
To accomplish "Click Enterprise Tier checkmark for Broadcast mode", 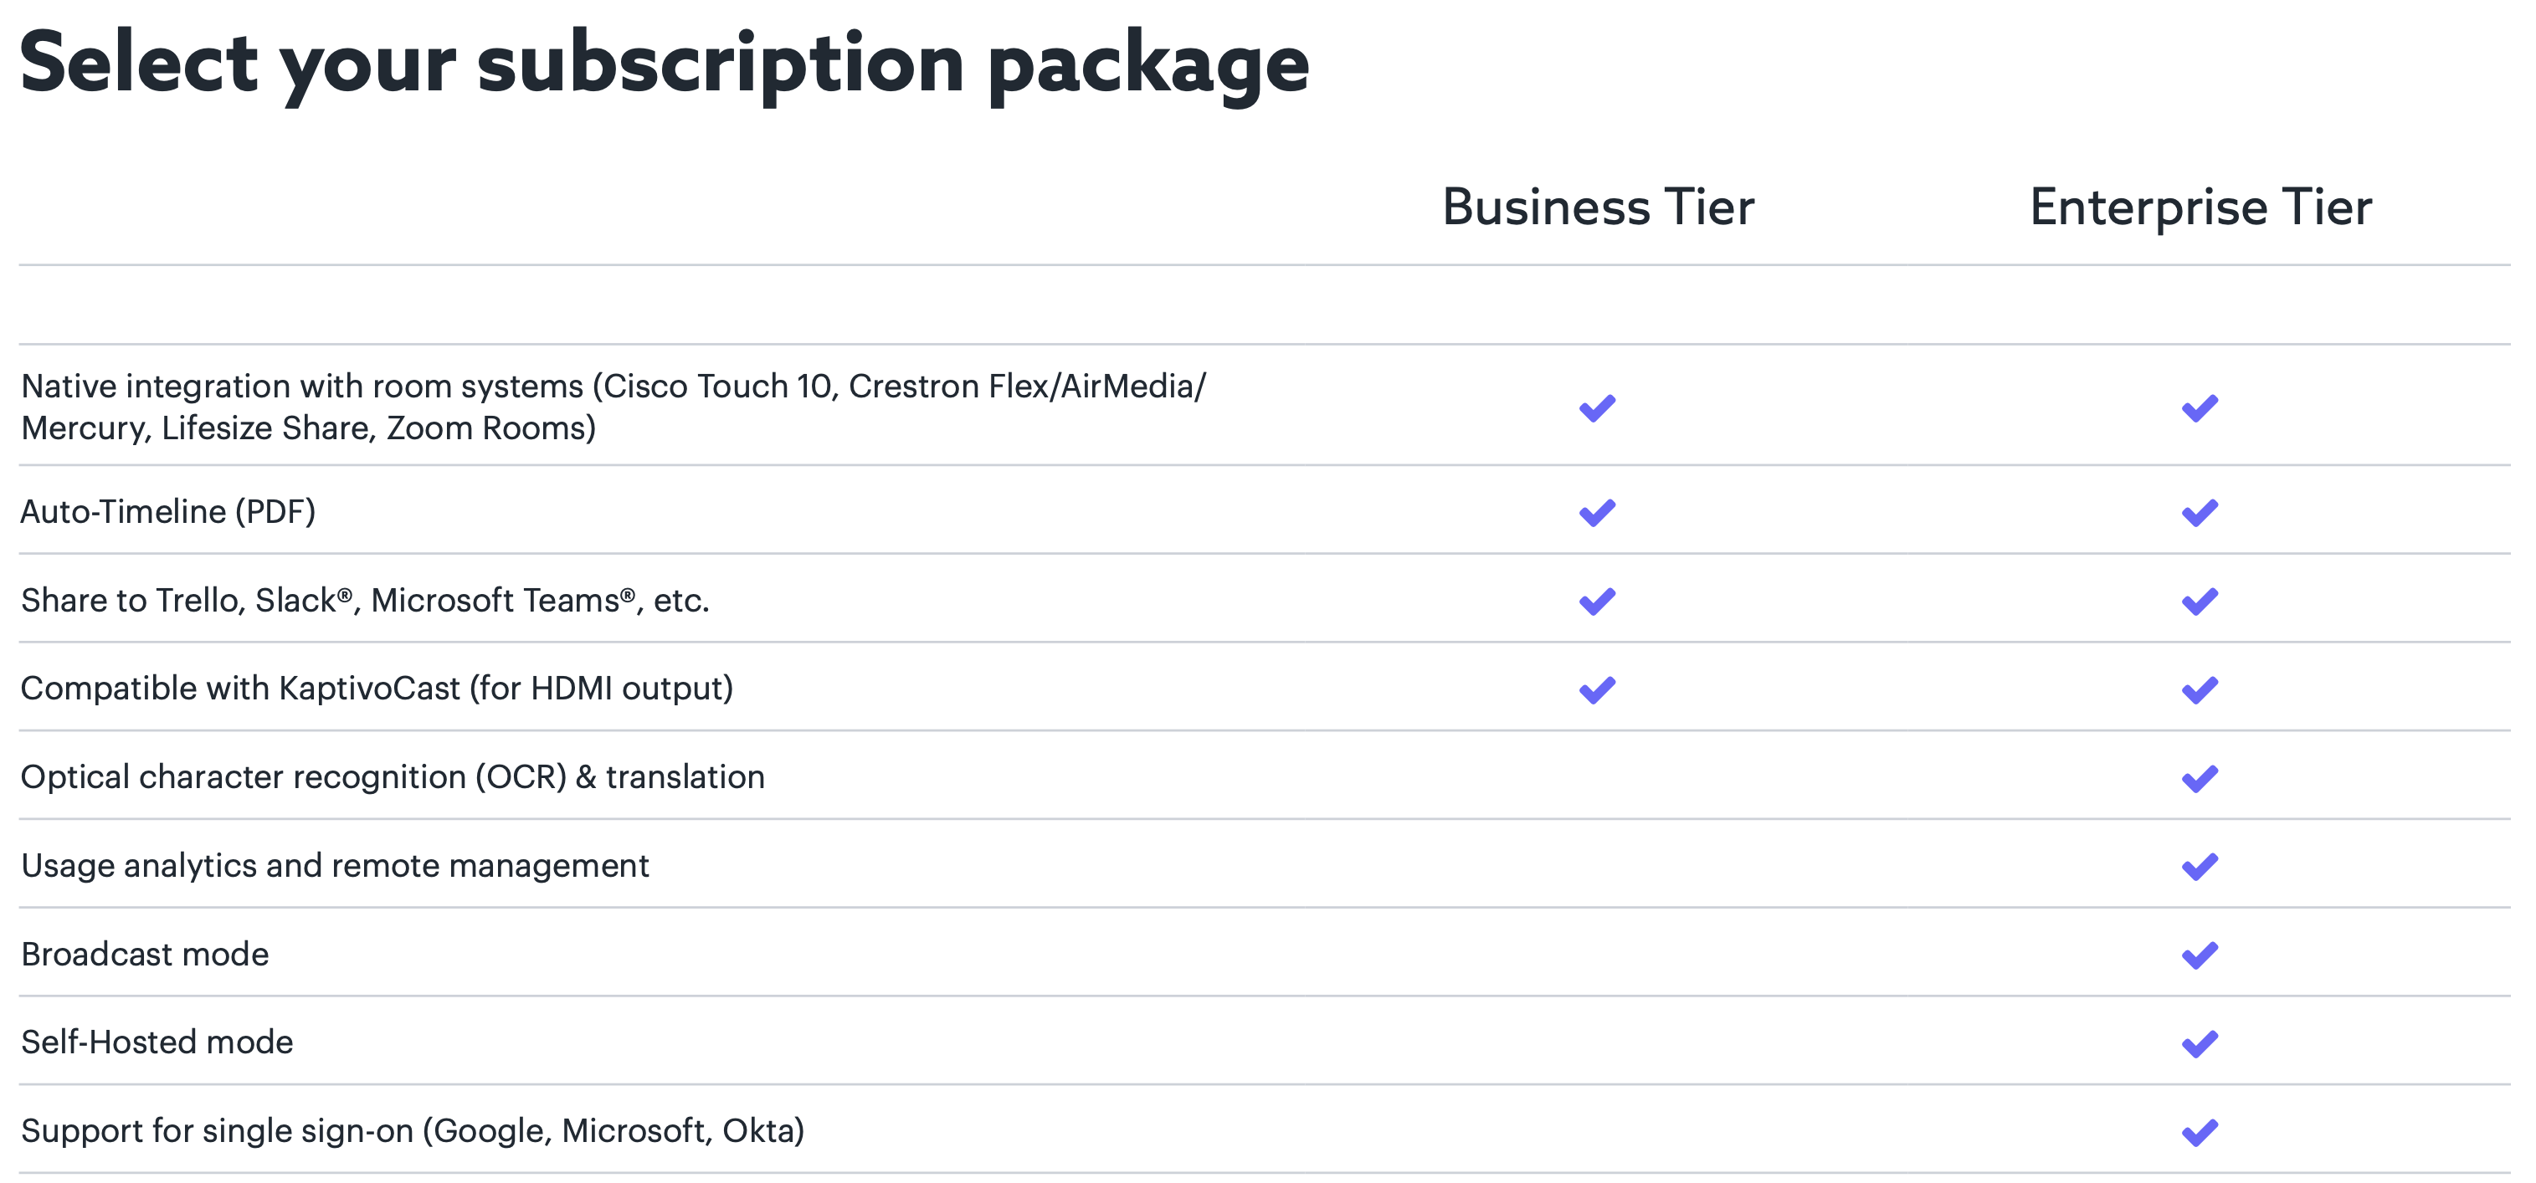I will 2200,955.
